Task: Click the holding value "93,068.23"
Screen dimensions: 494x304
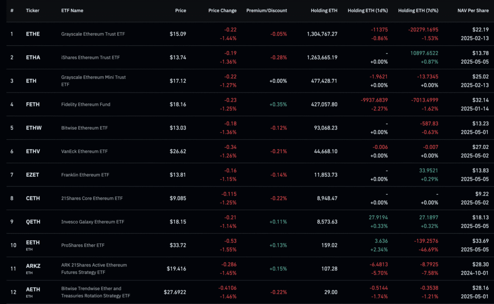Action: tap(326, 128)
